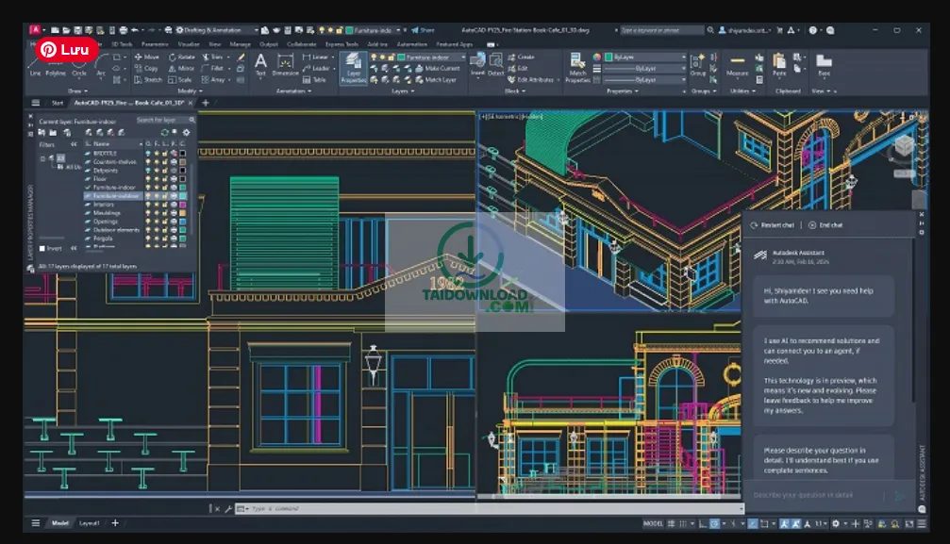This screenshot has width=950, height=544.
Task: Select the Measure utility tool
Action: 737,64
